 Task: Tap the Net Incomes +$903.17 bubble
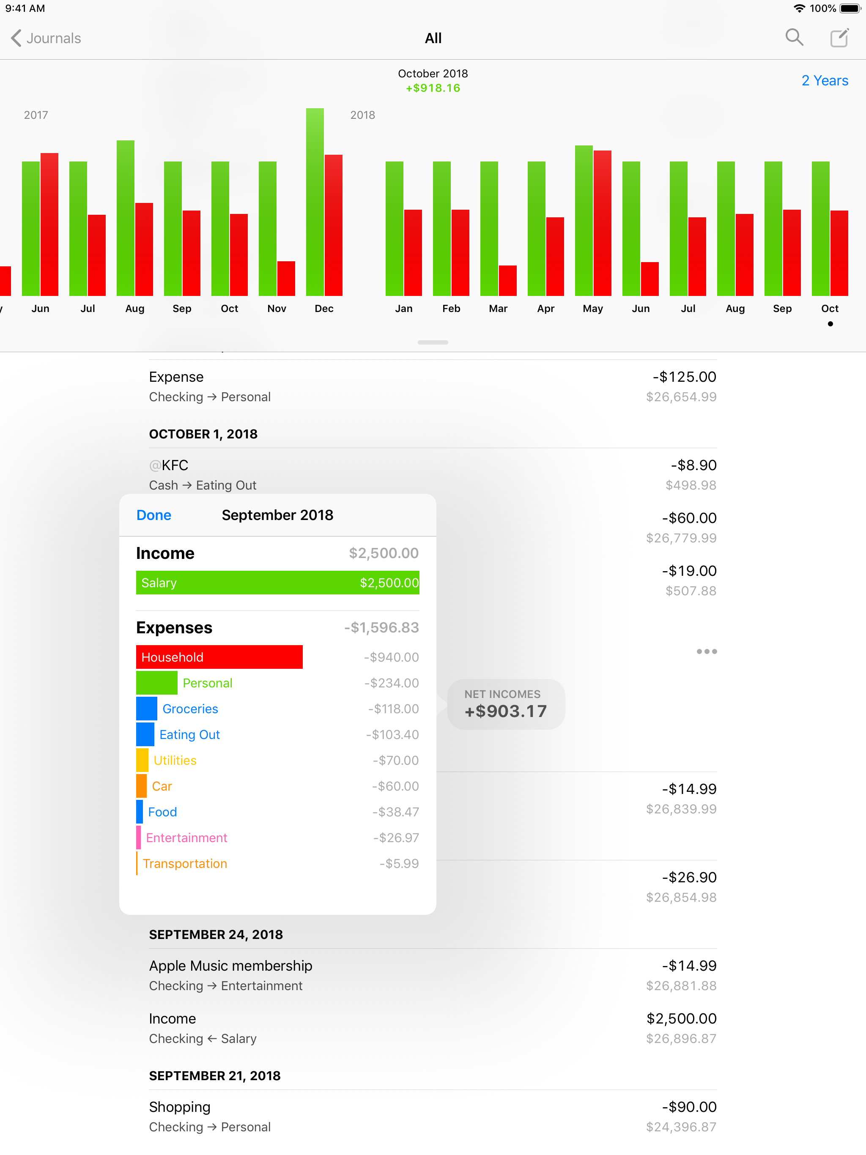tap(505, 704)
